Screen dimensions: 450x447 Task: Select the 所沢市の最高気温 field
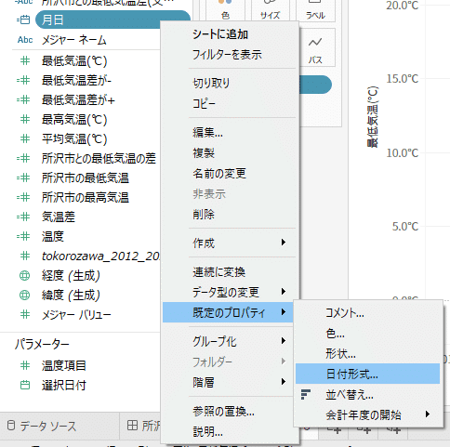[x=86, y=197]
